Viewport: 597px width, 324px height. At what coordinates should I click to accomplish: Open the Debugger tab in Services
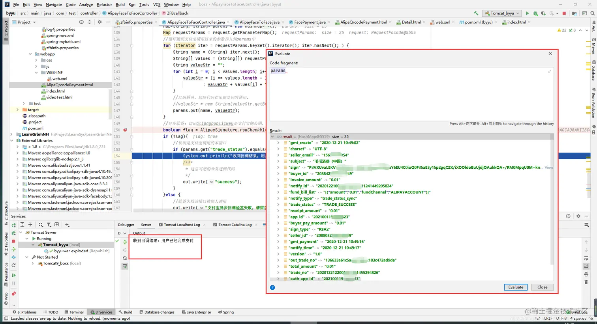tap(126, 225)
